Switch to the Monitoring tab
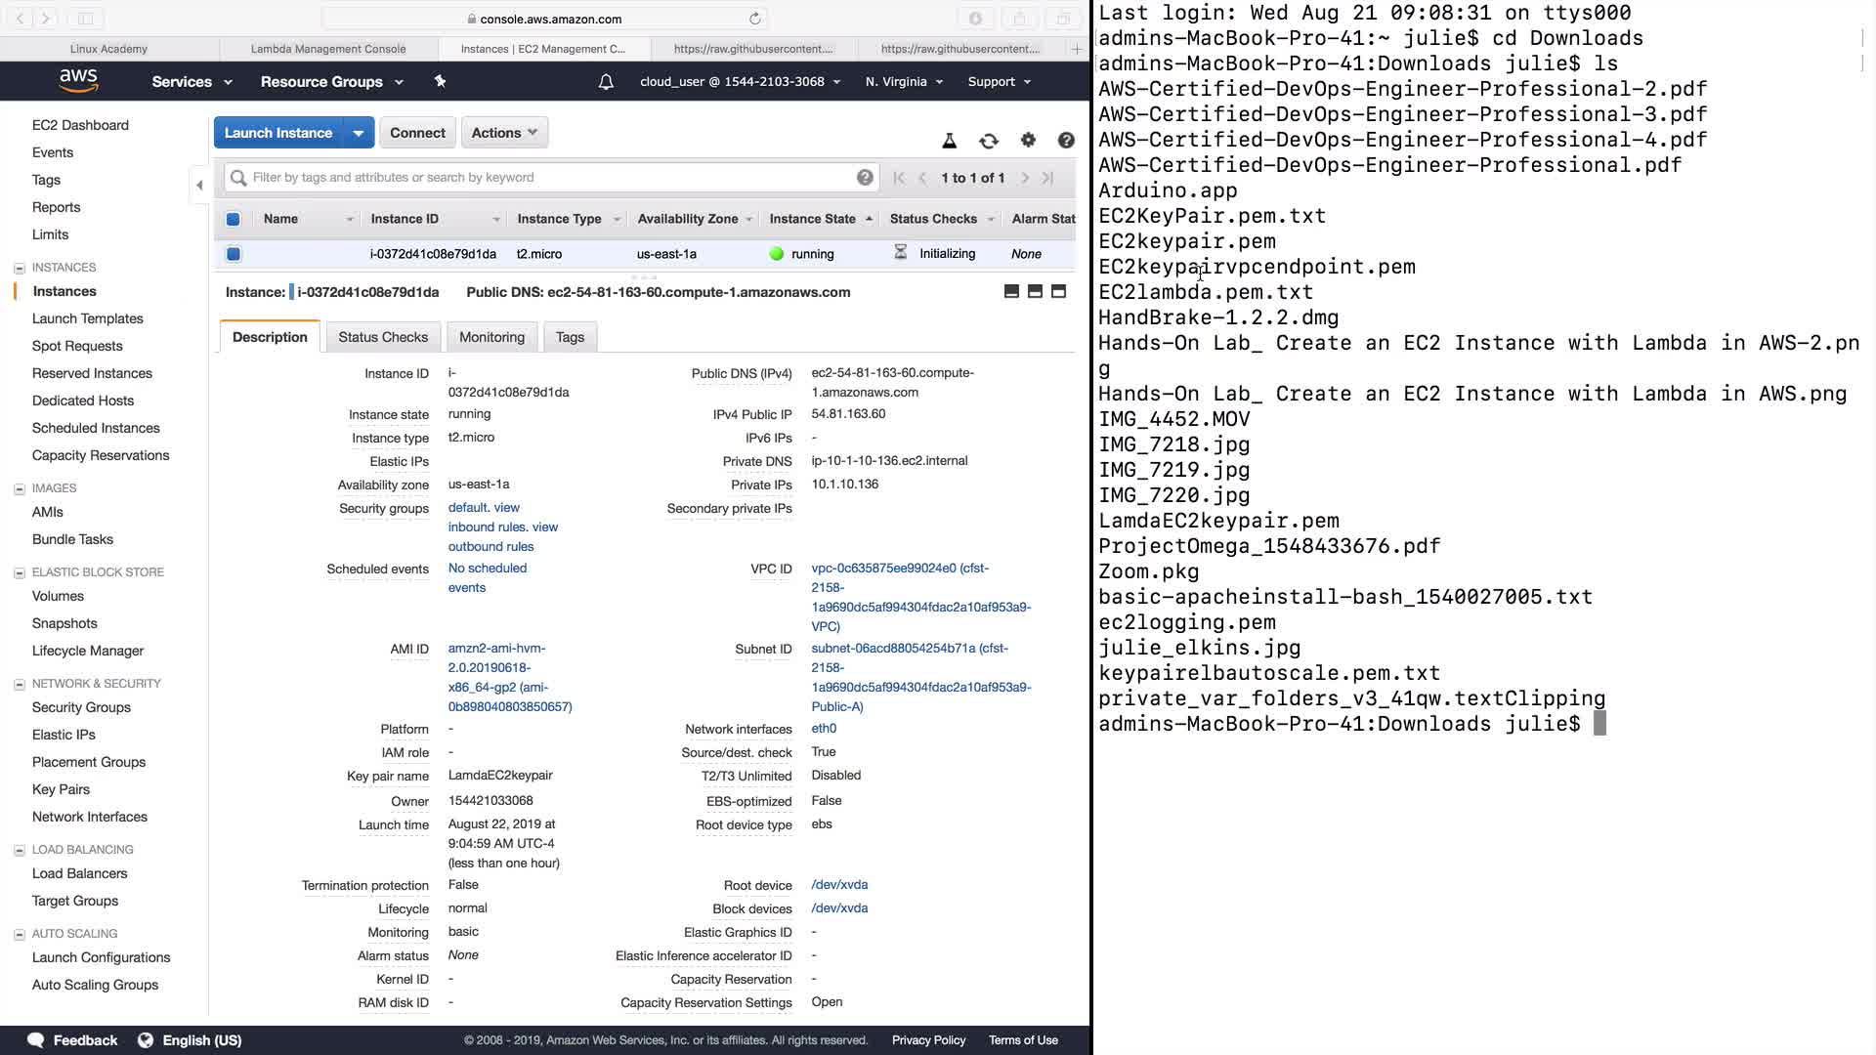1876x1055 pixels. click(491, 337)
